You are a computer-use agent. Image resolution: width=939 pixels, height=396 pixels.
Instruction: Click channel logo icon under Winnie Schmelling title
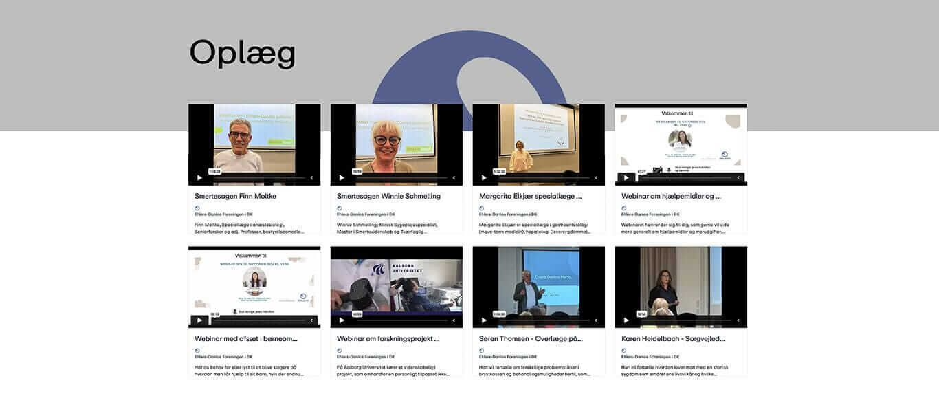[340, 208]
